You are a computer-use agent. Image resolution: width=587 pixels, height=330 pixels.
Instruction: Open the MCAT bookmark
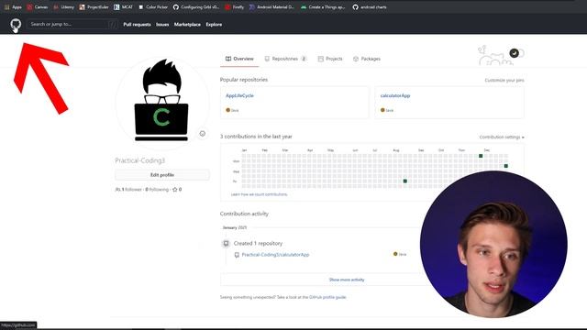click(123, 7)
